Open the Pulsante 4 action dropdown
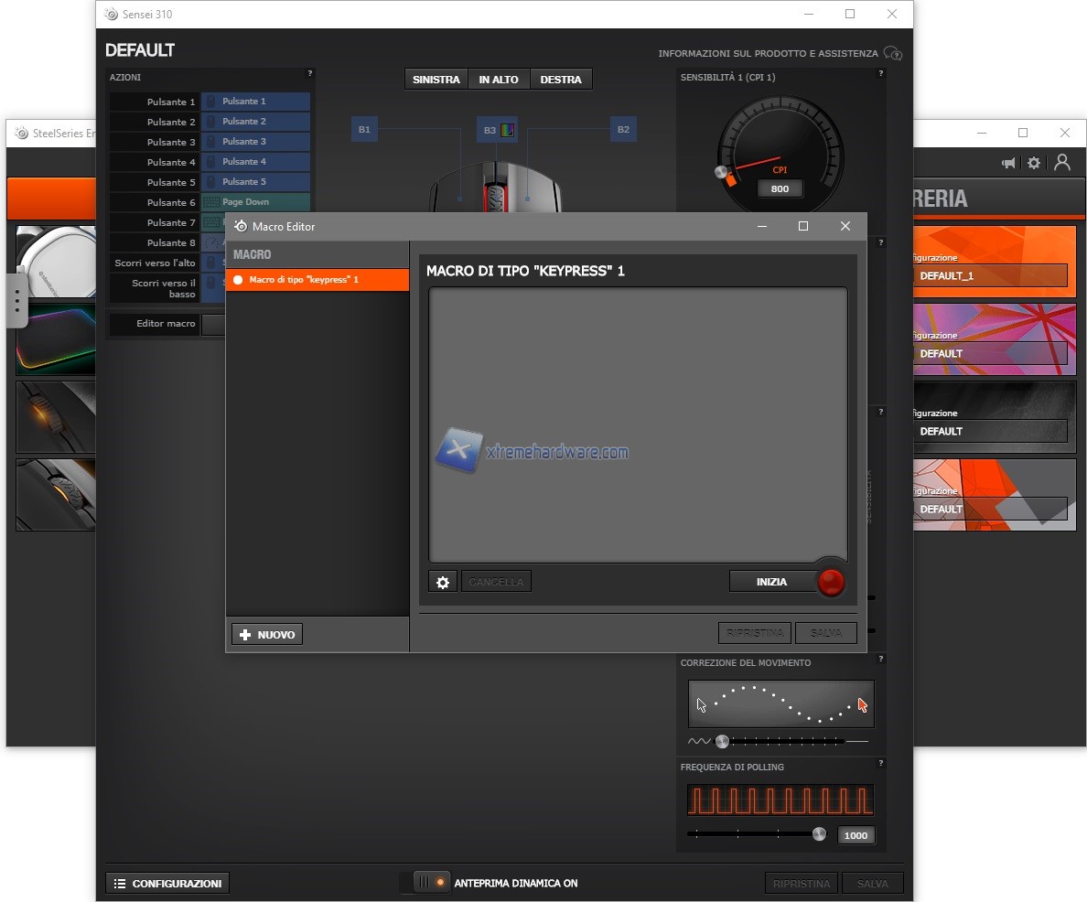This screenshot has height=902, width=1087. pyautogui.click(x=255, y=162)
